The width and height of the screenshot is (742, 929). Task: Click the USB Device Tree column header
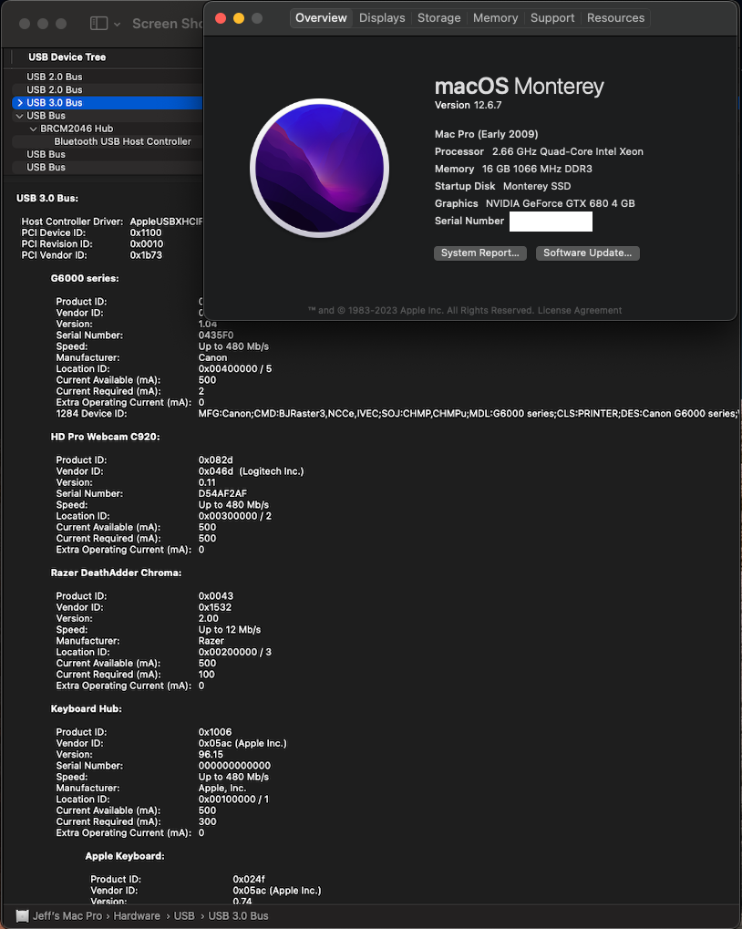pos(67,57)
